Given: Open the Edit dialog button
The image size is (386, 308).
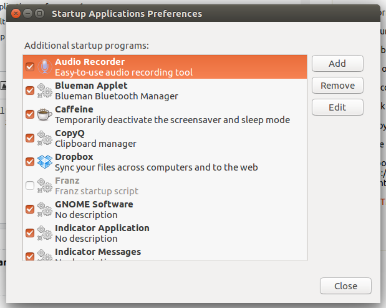Looking at the screenshot, I should click(337, 107).
